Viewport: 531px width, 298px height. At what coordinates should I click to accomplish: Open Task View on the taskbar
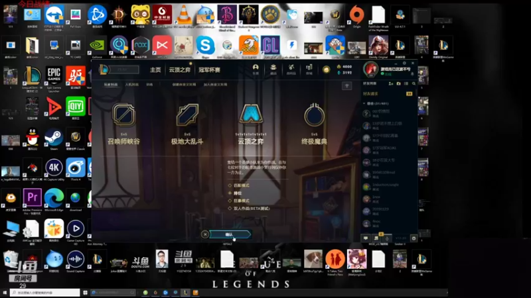[x=86, y=293]
